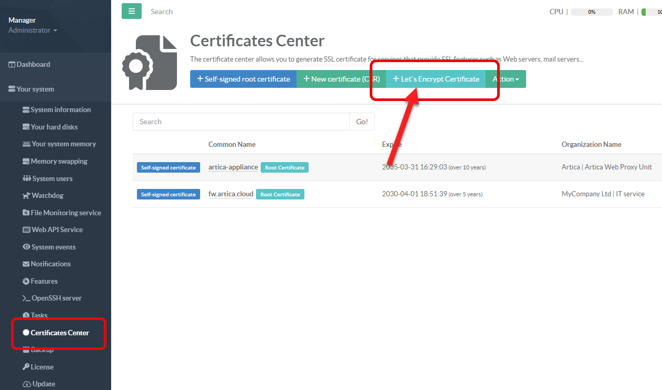Click the CPU usage progress bar
The width and height of the screenshot is (662, 390).
click(591, 12)
